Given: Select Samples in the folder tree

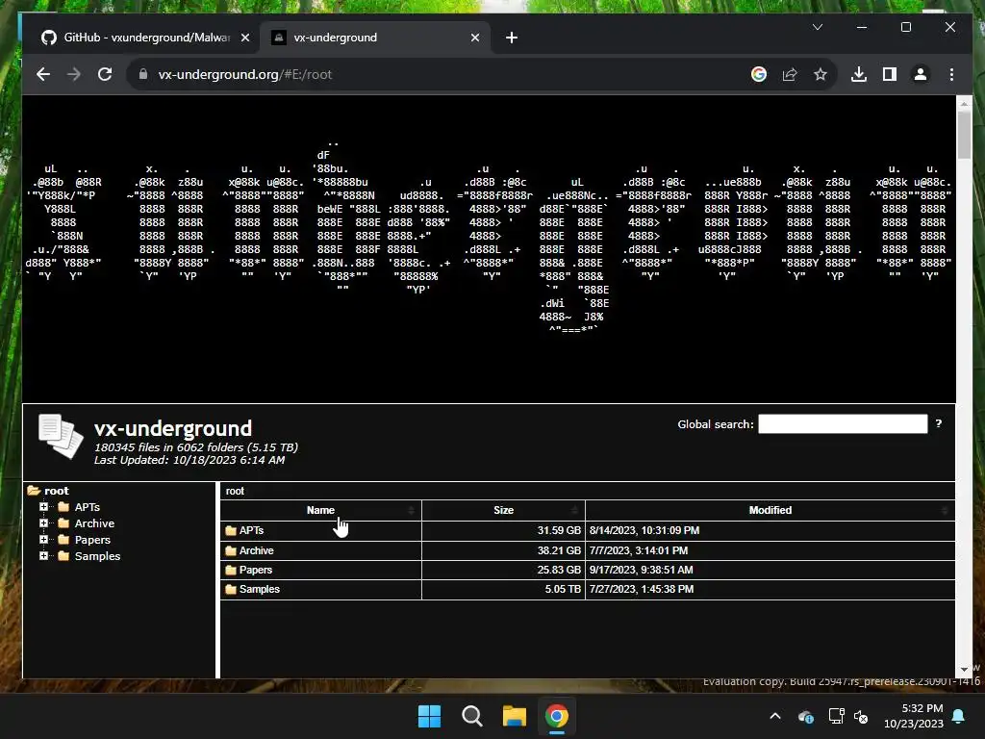Looking at the screenshot, I should tap(97, 556).
